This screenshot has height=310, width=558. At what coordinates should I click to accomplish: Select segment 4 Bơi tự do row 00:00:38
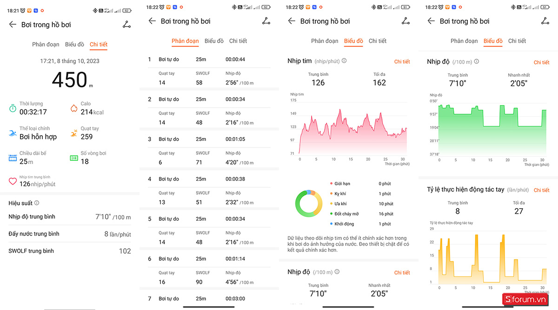(209, 179)
